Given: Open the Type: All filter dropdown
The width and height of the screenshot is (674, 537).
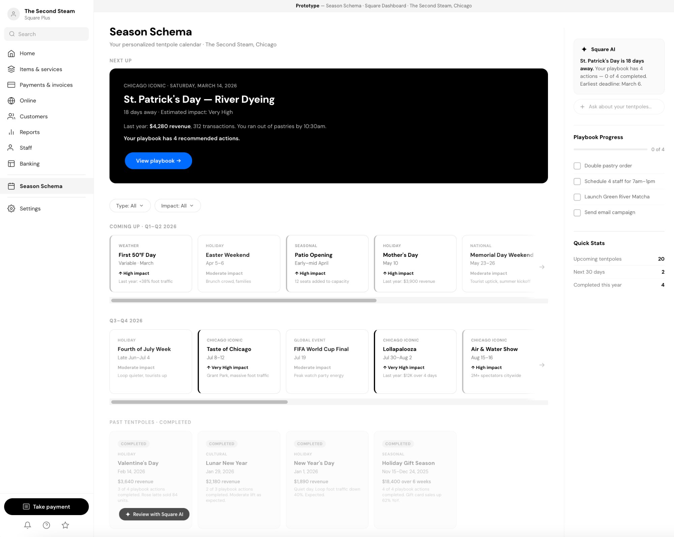Looking at the screenshot, I should (x=130, y=206).
